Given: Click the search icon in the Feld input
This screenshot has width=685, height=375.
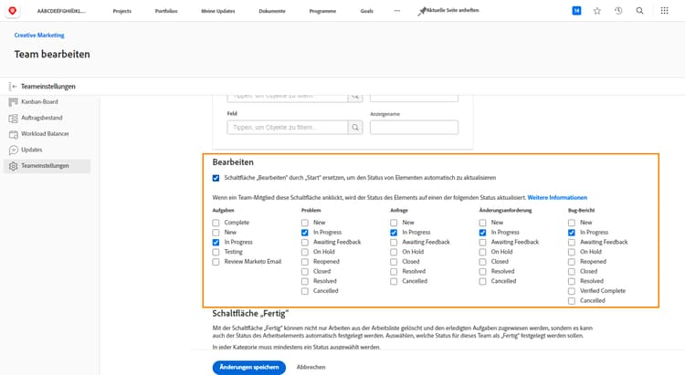Looking at the screenshot, I should tap(355, 128).
